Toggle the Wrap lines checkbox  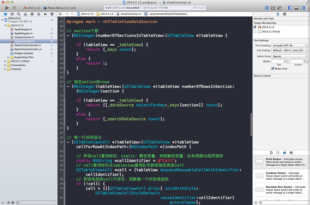(x=272, y=68)
